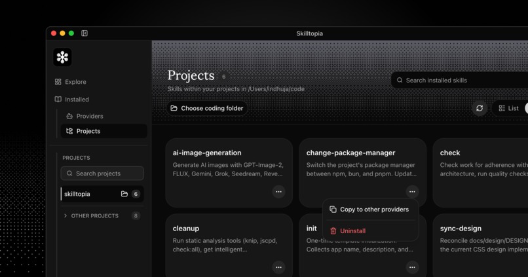Image resolution: width=528 pixels, height=277 pixels.
Task: Open cleanup card options menu
Action: [x=278, y=267]
